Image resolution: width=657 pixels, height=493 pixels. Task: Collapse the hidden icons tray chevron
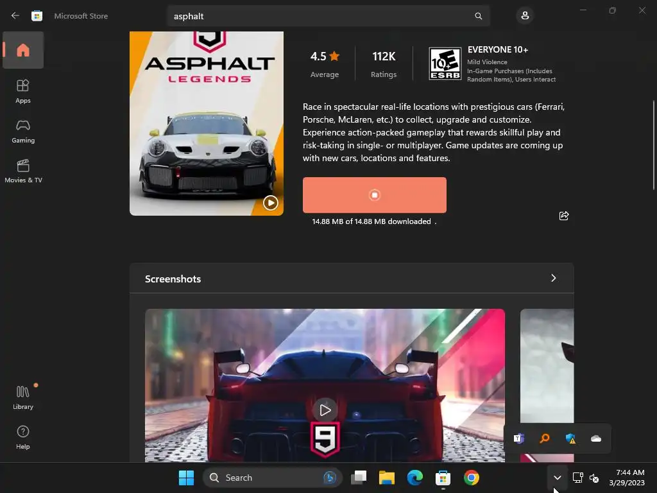point(558,478)
